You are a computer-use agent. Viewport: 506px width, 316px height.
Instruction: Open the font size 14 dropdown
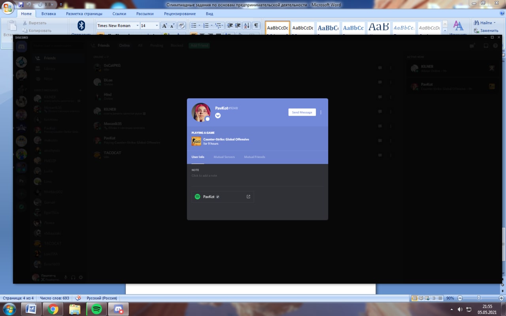(x=157, y=26)
